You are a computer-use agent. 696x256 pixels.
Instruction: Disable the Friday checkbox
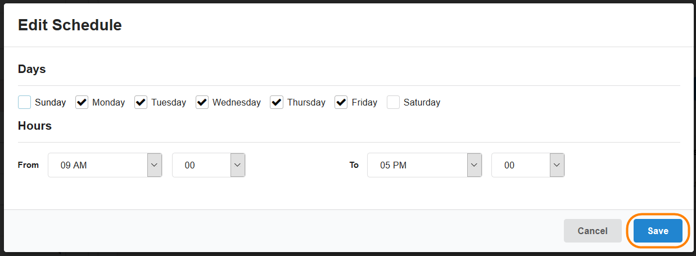341,102
